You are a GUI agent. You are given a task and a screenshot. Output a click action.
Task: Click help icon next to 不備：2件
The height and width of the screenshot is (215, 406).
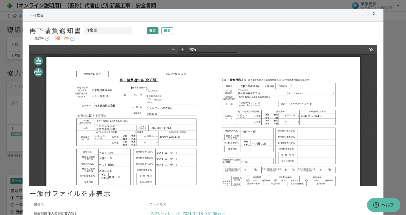point(72,39)
